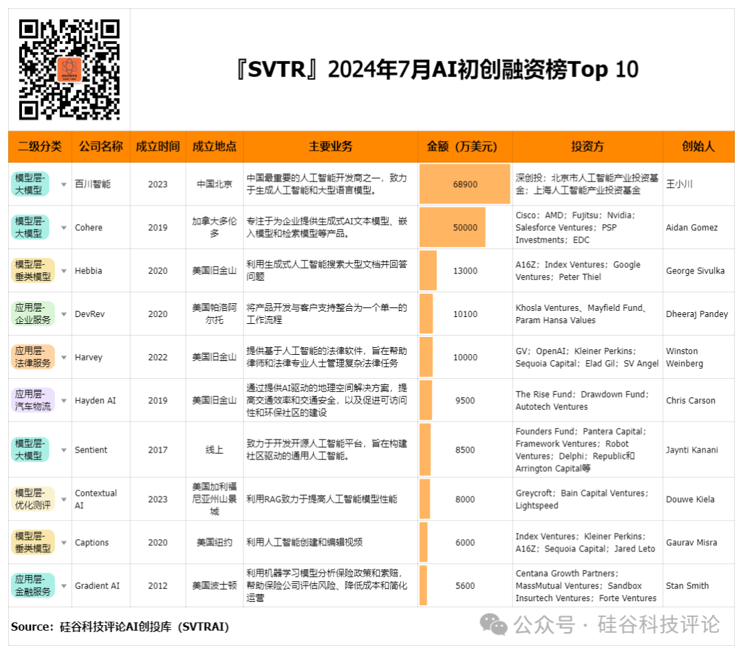Select company name cell Sentient
The height and width of the screenshot is (654, 743).
click(x=101, y=450)
